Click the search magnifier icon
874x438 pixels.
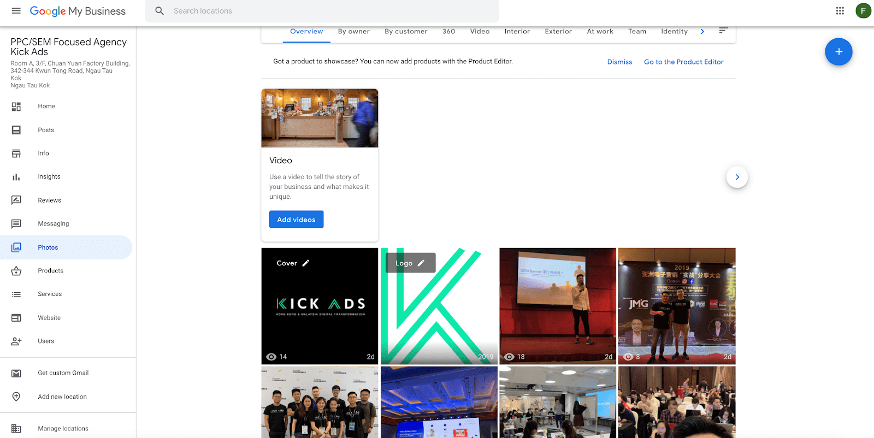point(160,11)
